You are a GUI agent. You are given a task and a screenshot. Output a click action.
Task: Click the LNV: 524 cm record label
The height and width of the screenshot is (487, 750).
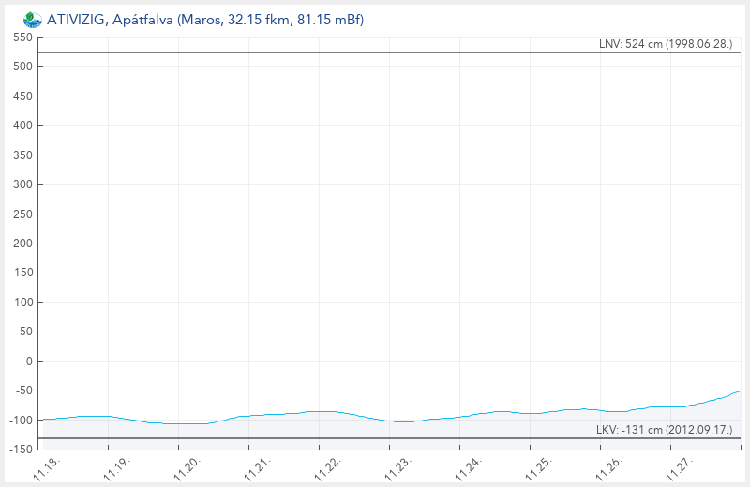[x=666, y=44]
